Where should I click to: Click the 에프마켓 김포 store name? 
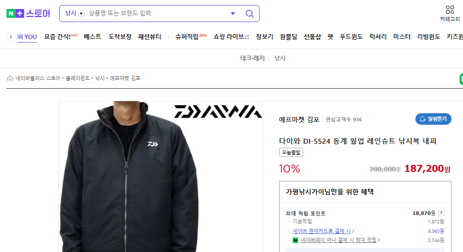(299, 120)
